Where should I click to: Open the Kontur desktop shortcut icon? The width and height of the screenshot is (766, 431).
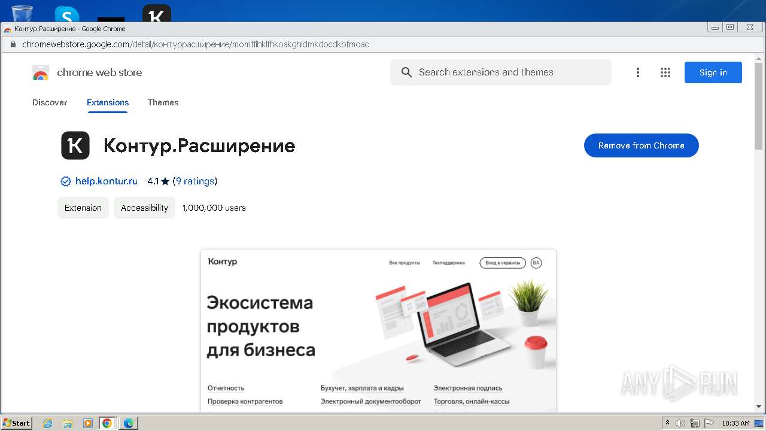tap(157, 14)
